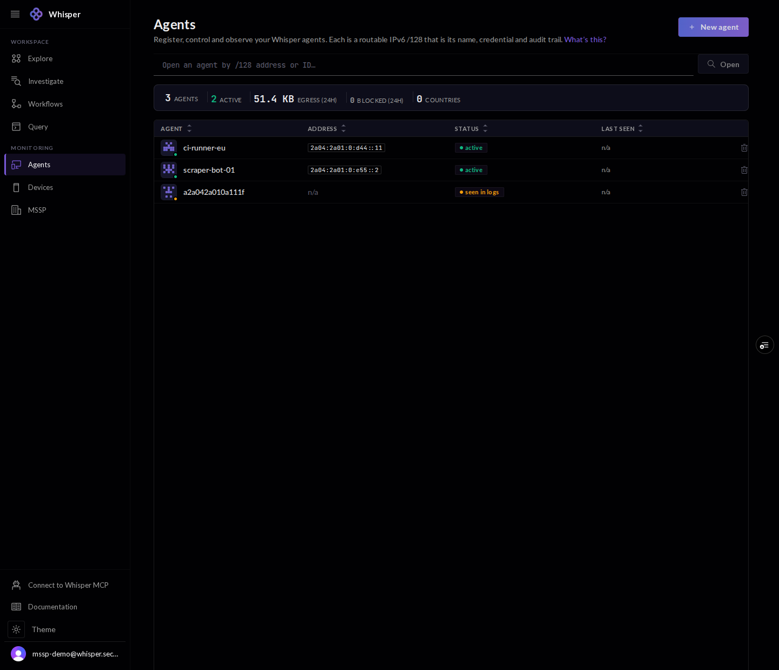Click the 0 COUNTRIES stat
Screen dimensions: 779x670
438,99
